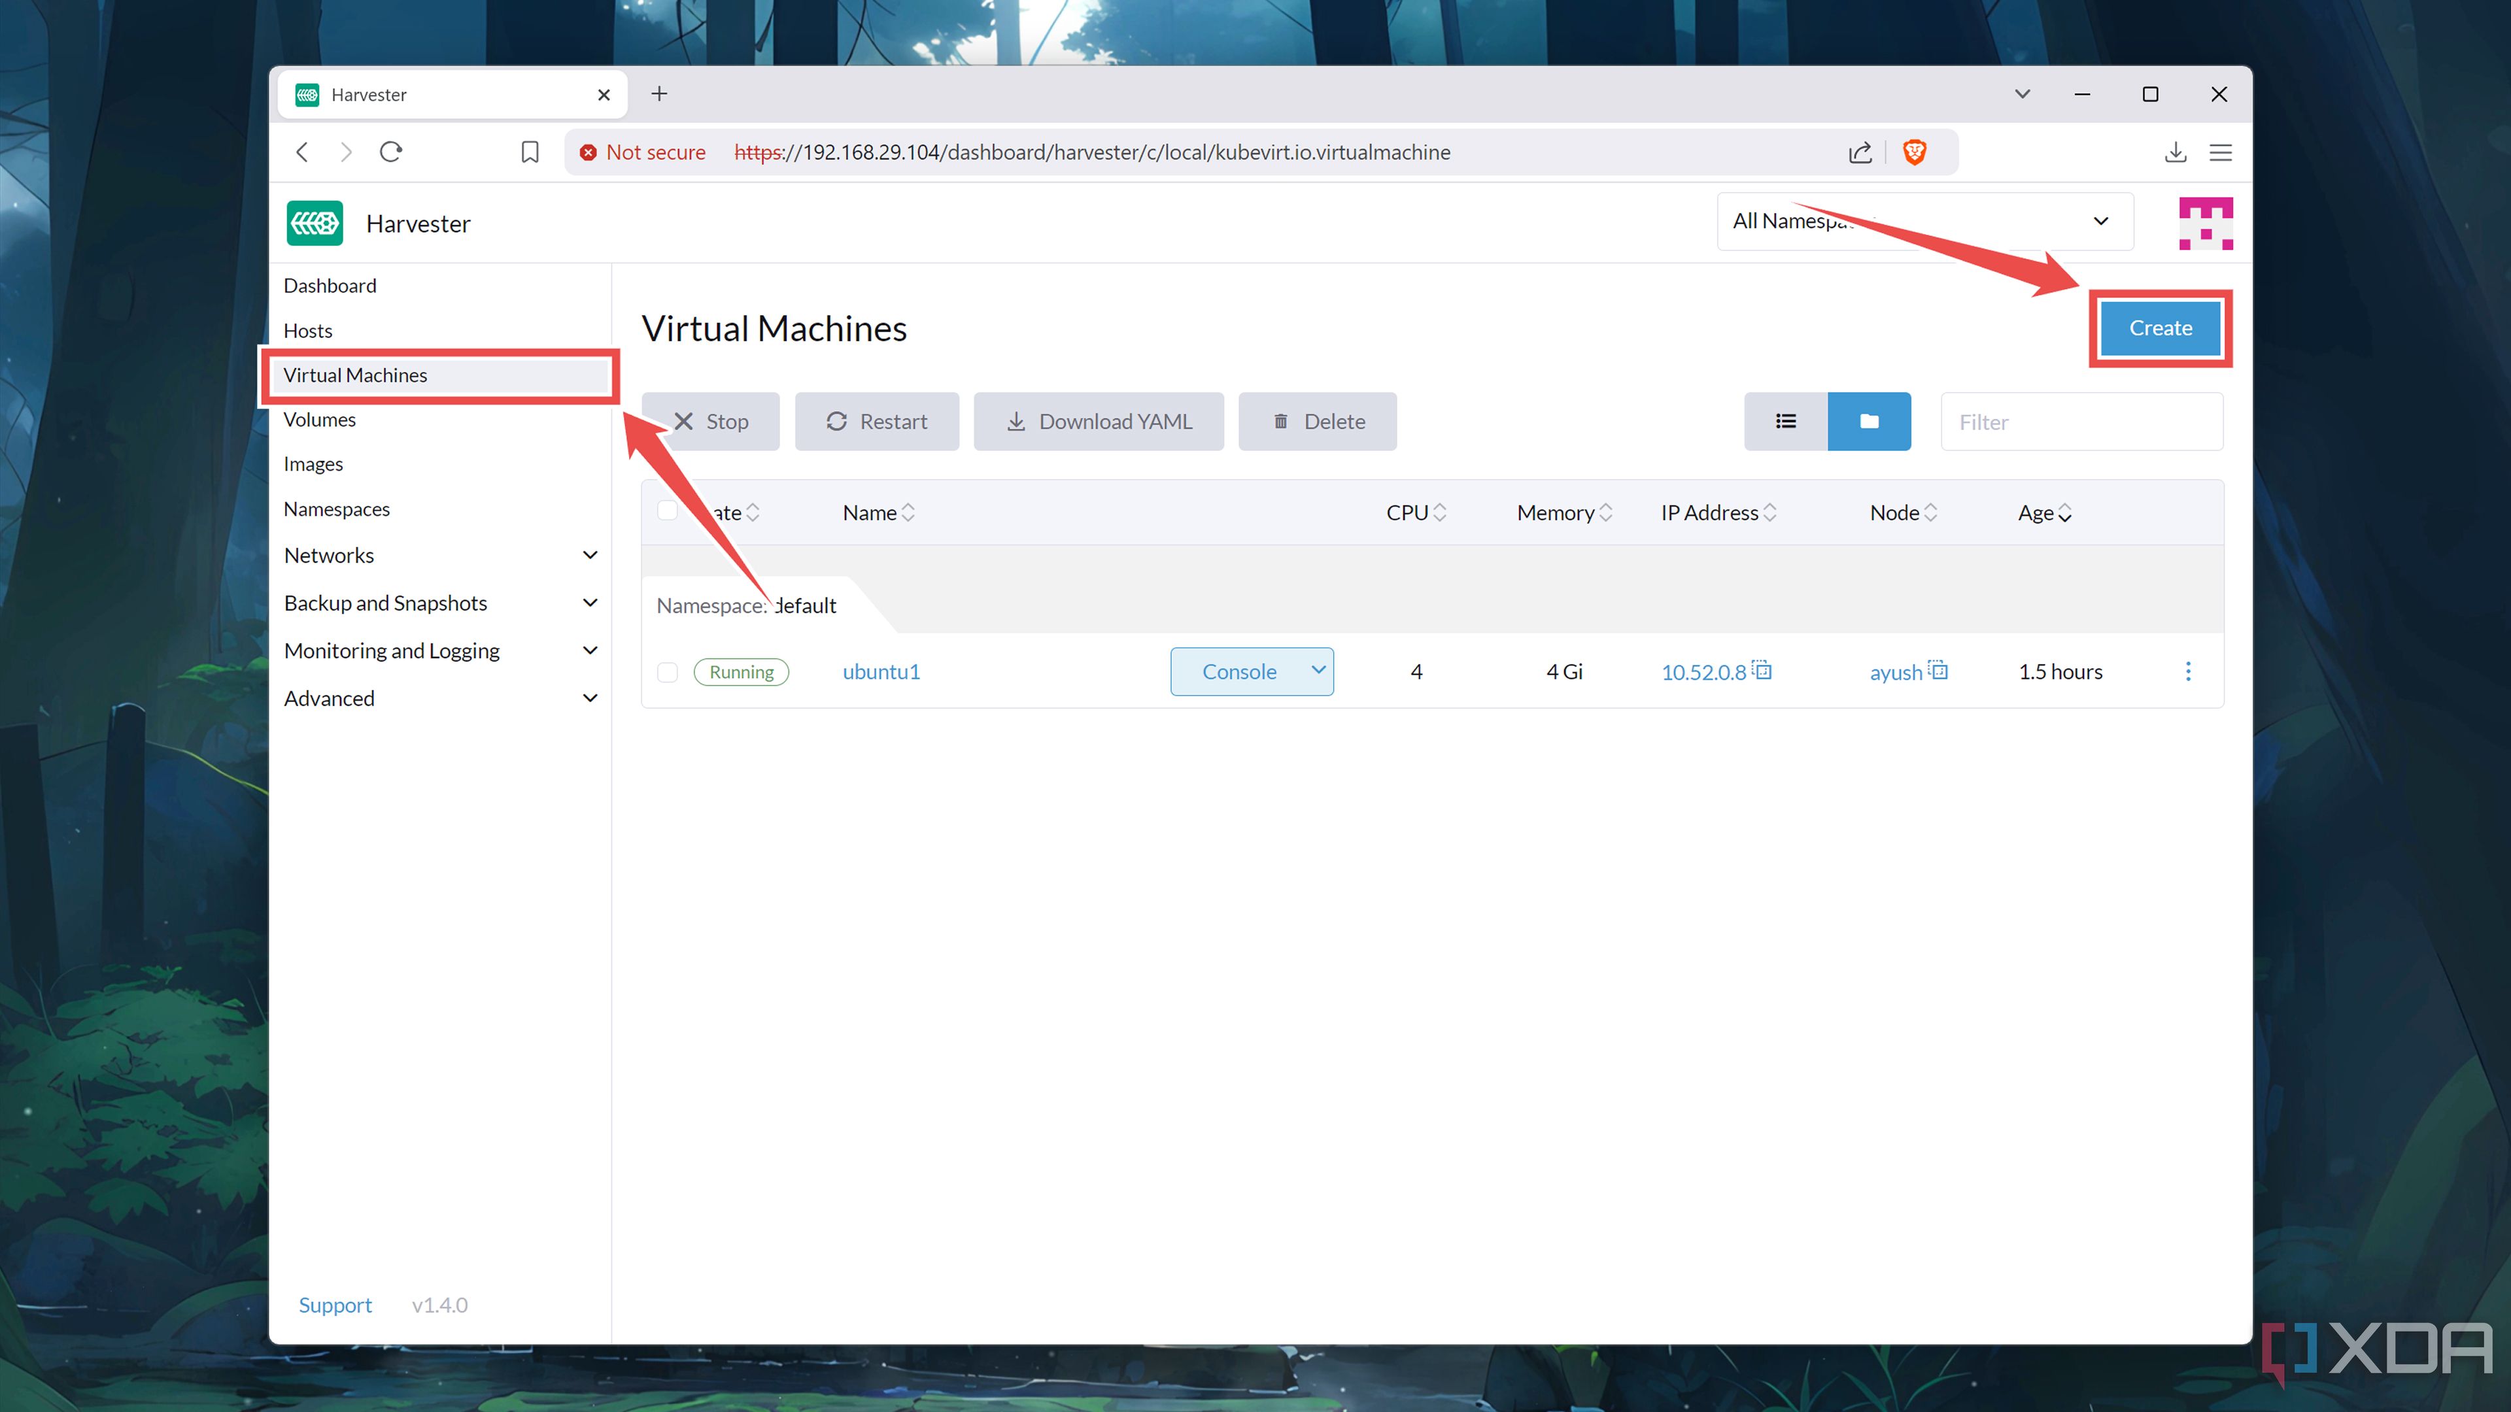Open Dashboard in sidebar
The width and height of the screenshot is (2511, 1412).
[330, 286]
